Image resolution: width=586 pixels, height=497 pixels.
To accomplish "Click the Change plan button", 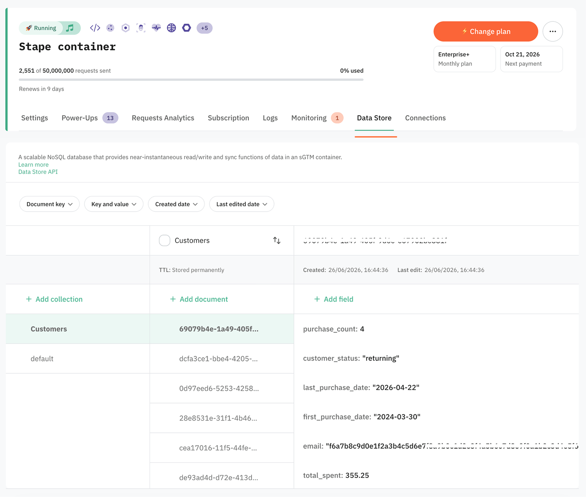I will pyautogui.click(x=486, y=31).
